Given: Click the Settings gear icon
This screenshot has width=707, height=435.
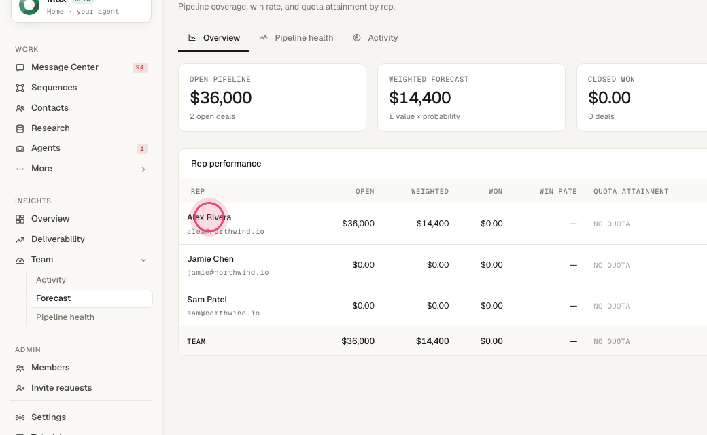Looking at the screenshot, I should pos(20,417).
